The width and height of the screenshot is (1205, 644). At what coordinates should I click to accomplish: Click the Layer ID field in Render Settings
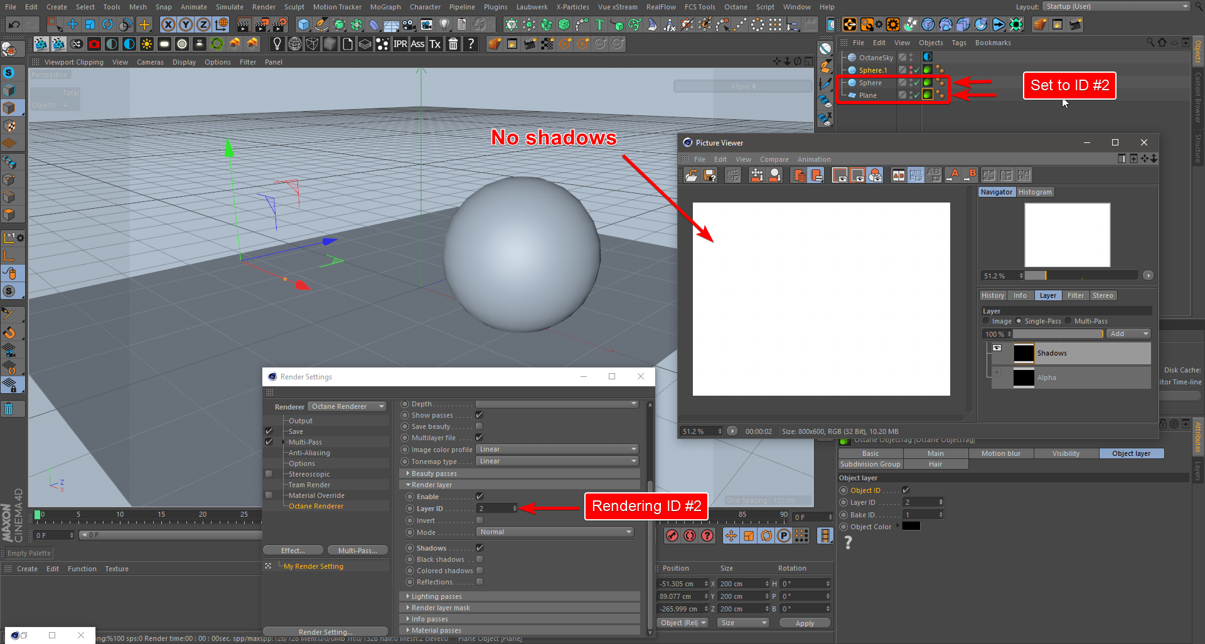496,509
